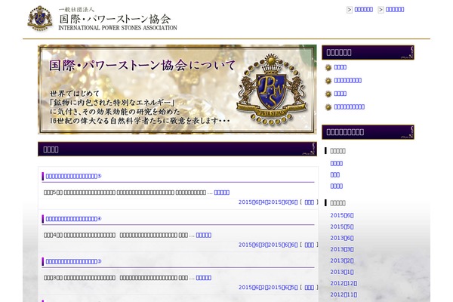Open the 2013-6 monthly archive

point(342,238)
